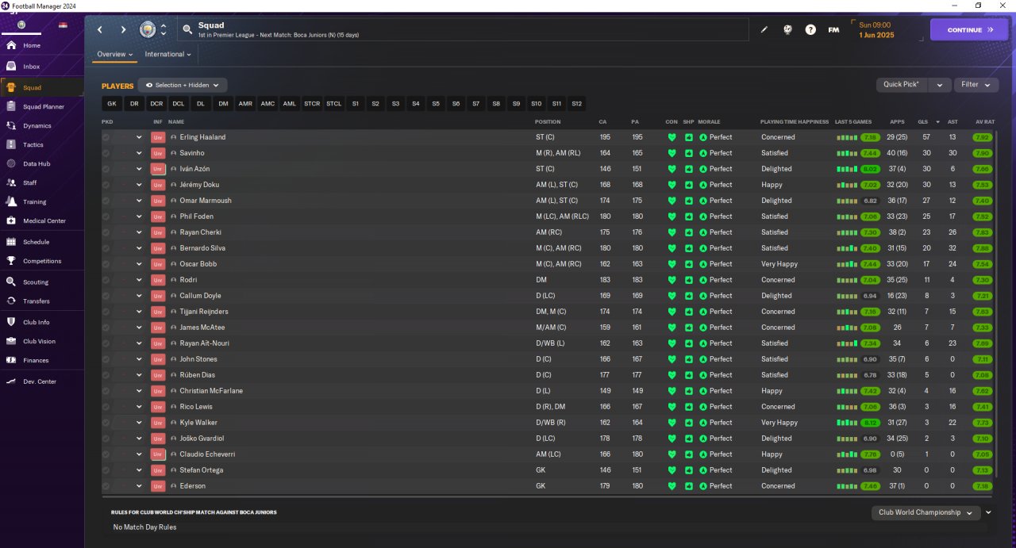The image size is (1016, 548).
Task: Open the Selection + Hidden dropdown
Action: pyautogui.click(x=183, y=85)
